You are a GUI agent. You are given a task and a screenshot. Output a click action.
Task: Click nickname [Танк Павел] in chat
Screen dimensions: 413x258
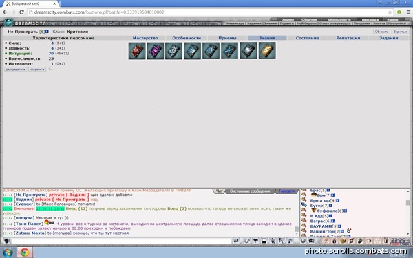tap(28, 224)
